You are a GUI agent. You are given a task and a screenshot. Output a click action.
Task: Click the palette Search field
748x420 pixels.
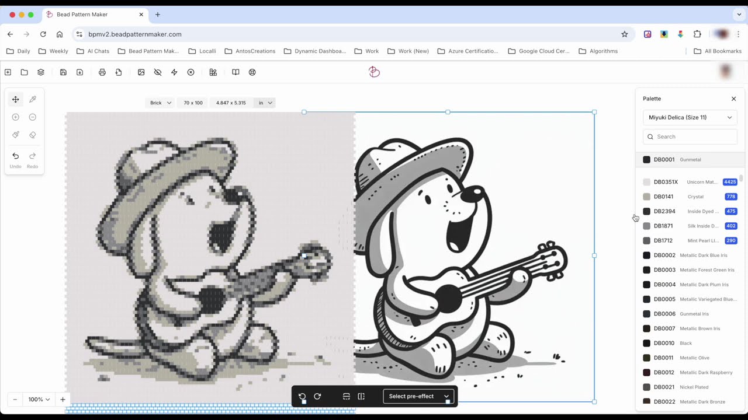[x=690, y=136]
